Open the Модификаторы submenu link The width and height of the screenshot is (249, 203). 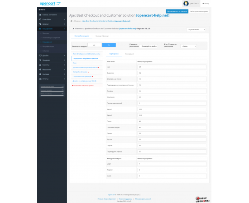(x=48, y=46)
